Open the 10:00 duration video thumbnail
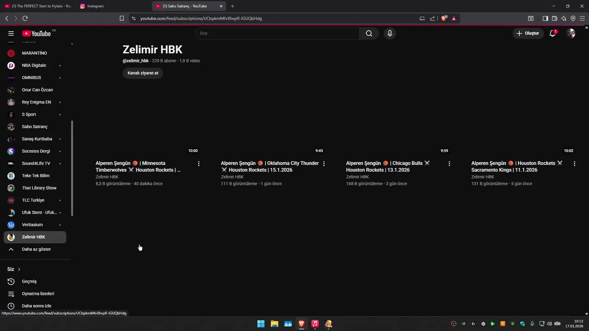The image size is (589, 331). pos(148,121)
